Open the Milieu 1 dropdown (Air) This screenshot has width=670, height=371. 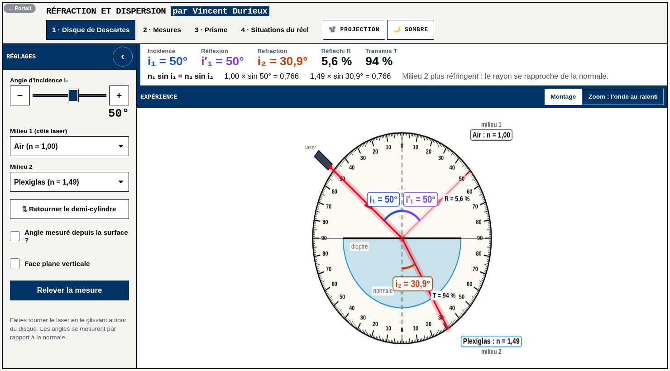(x=69, y=146)
